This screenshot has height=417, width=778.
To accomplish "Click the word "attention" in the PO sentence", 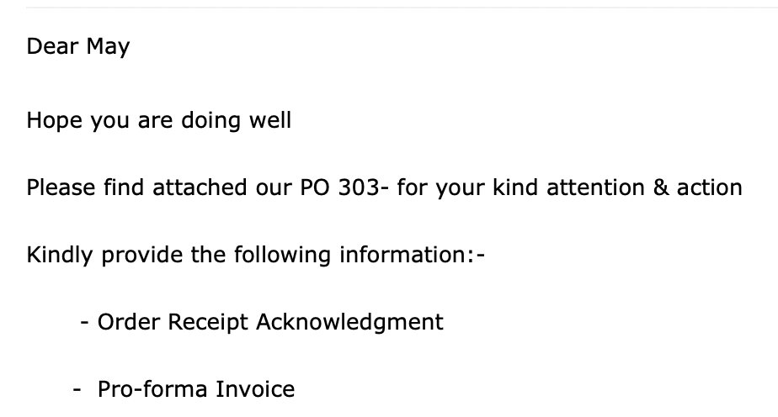I will click(595, 187).
